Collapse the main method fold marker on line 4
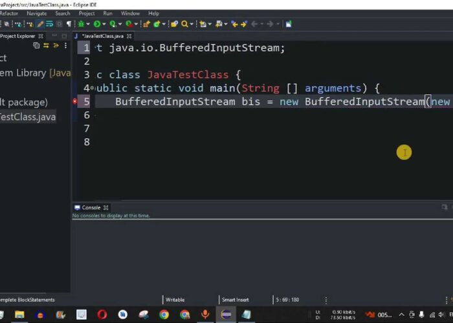The height and width of the screenshot is (323, 453). (x=93, y=88)
